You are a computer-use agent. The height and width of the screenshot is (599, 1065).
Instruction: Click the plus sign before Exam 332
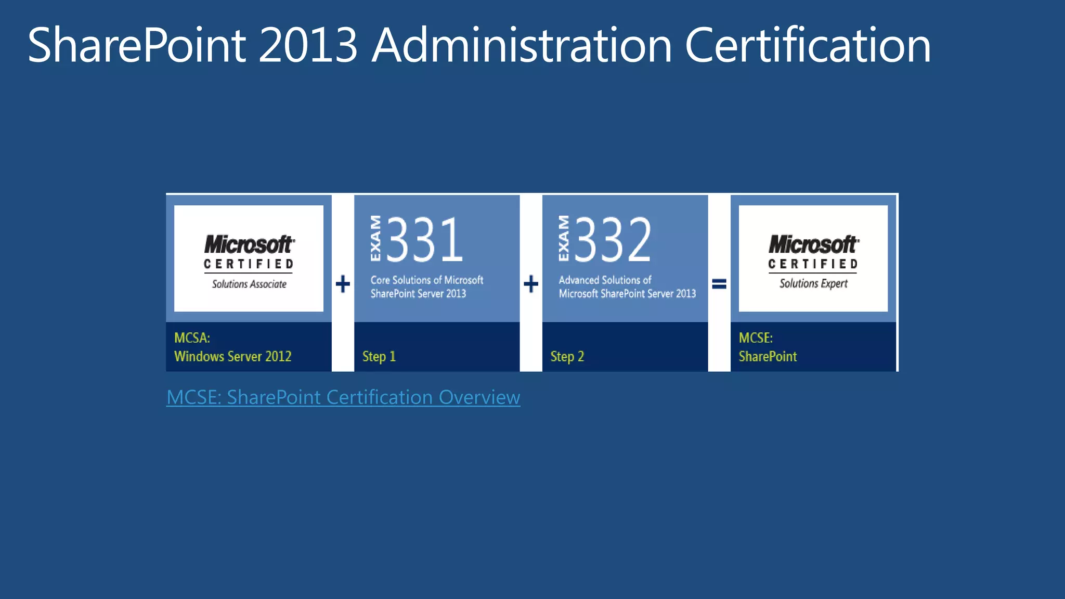coord(531,284)
